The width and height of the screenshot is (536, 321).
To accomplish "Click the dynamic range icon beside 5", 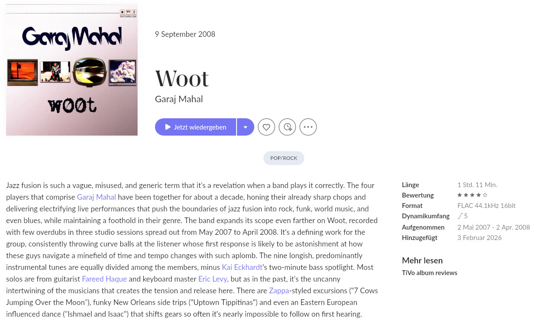I will click(460, 216).
